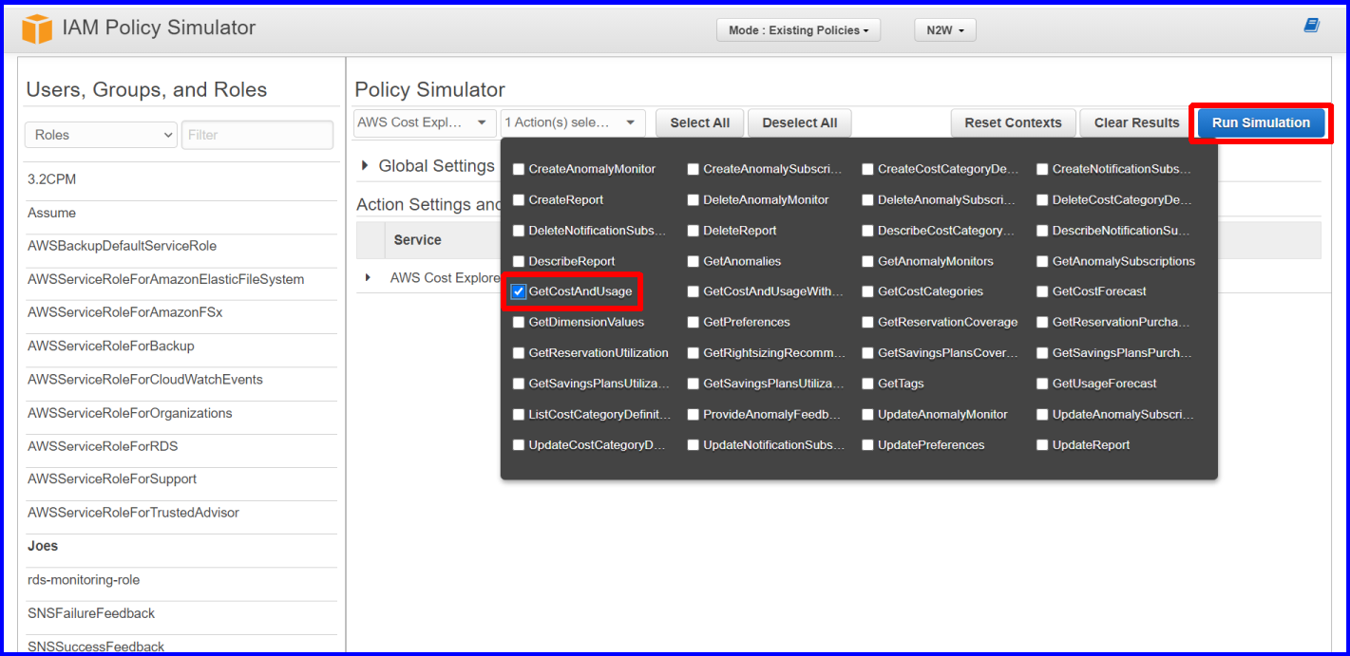Open the documentation book icon

(1312, 26)
